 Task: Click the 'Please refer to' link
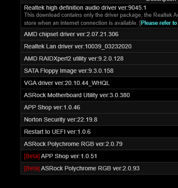pos(159,23)
